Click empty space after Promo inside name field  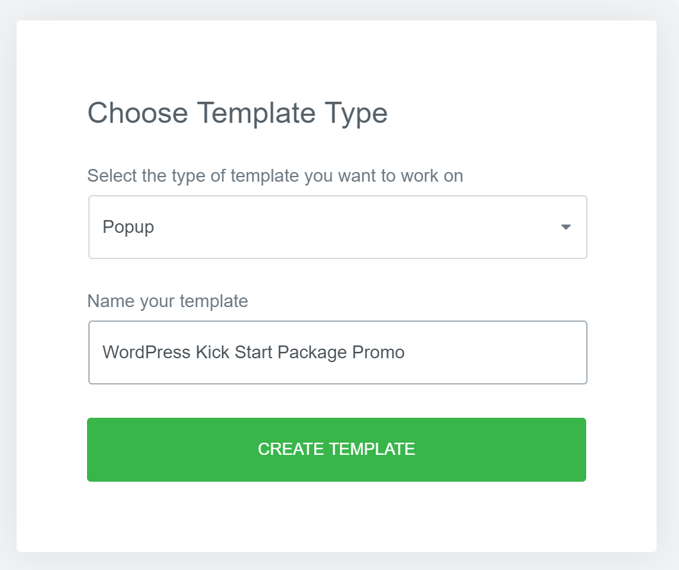pos(493,352)
